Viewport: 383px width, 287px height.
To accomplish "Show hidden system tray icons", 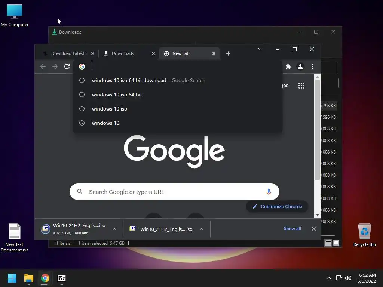I will tap(329, 278).
